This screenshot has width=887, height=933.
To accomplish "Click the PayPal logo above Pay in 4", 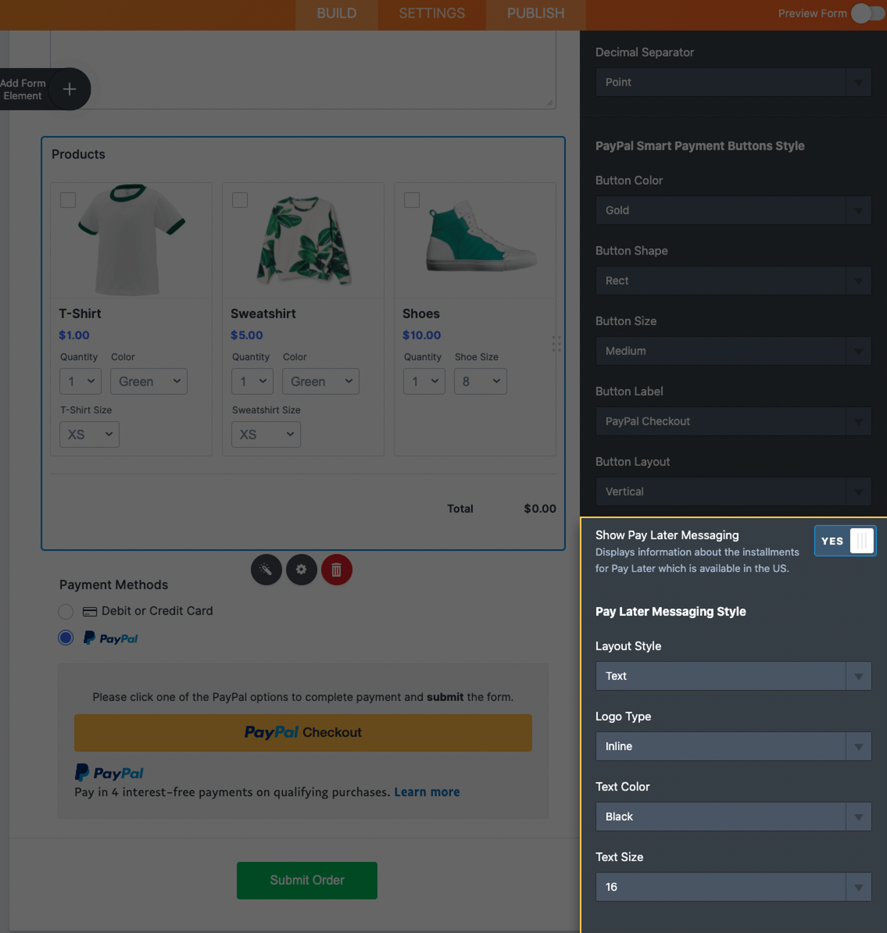I will 109,773.
